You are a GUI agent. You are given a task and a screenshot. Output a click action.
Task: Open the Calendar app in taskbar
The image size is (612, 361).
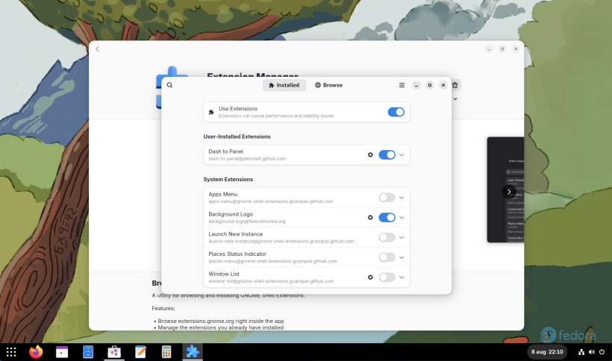[62, 352]
